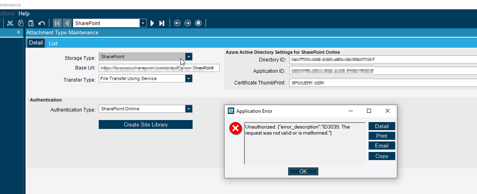Image resolution: width=477 pixels, height=194 pixels.
Task: Open the Storage Type dropdown
Action: (x=189, y=57)
